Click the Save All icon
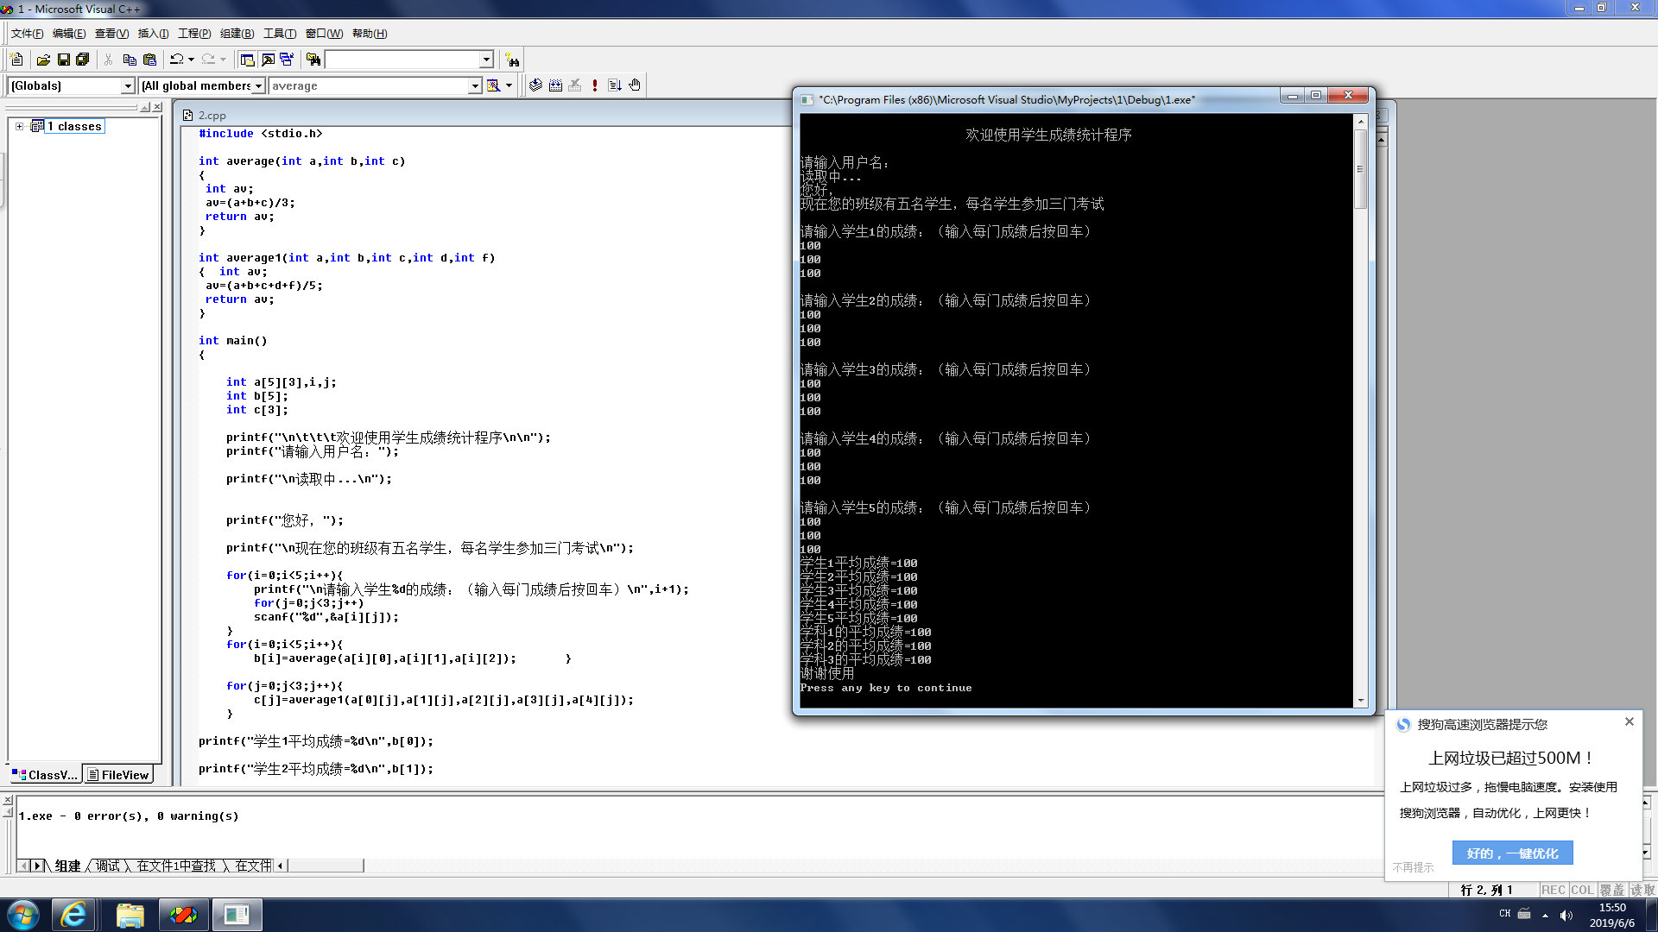 (x=83, y=60)
